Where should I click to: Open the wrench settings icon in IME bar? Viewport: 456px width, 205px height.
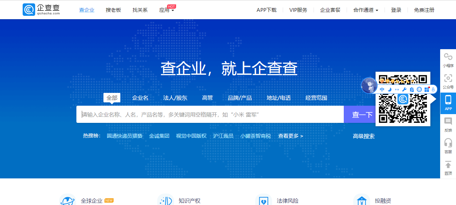click(x=404, y=89)
